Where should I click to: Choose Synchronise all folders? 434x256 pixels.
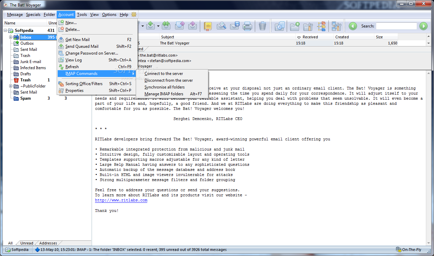click(172, 87)
